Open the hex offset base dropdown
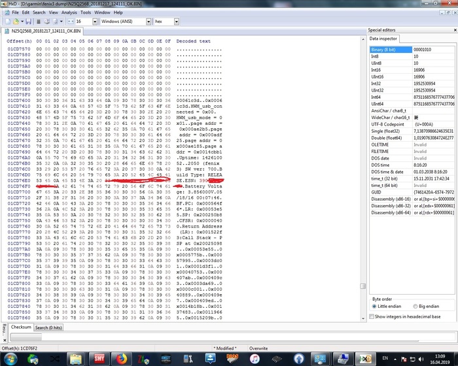Screen dimensions: 458x366 click(x=177, y=22)
